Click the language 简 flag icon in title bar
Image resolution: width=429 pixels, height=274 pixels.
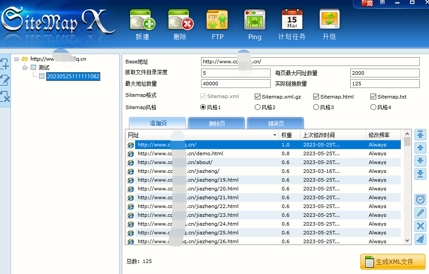pos(367,3)
